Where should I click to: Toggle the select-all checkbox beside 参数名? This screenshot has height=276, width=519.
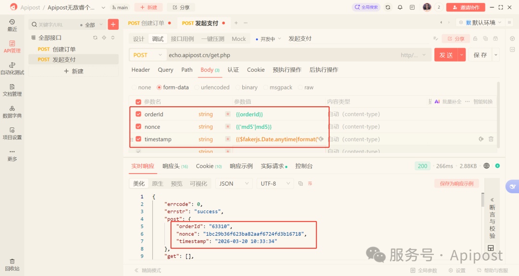pos(138,102)
